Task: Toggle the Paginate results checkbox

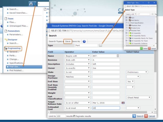Action: click(74, 116)
